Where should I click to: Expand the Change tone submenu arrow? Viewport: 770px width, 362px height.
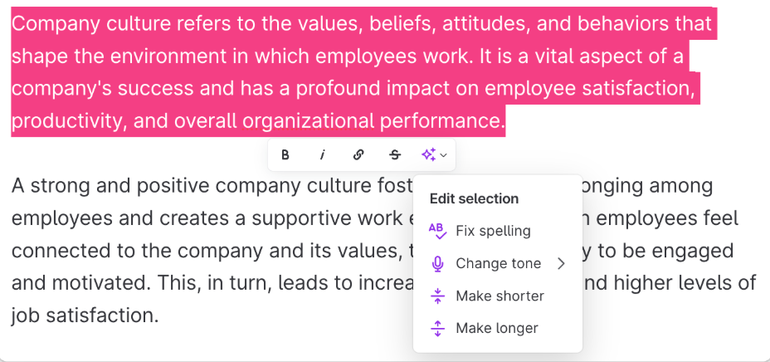pyautogui.click(x=561, y=263)
